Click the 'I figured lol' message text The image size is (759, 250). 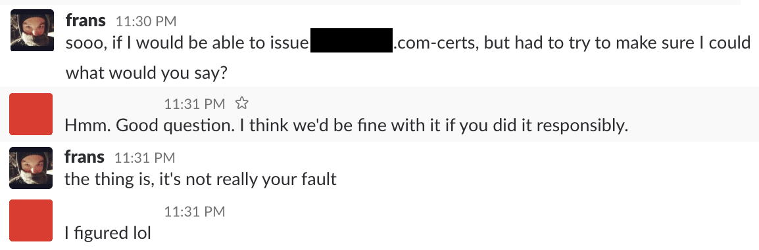(108, 233)
